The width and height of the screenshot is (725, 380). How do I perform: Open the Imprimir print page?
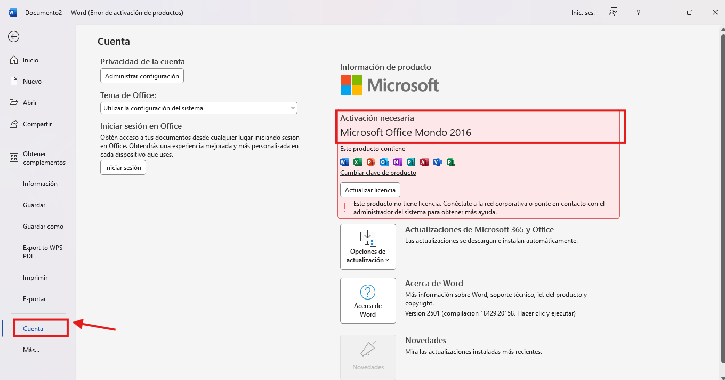pyautogui.click(x=35, y=278)
